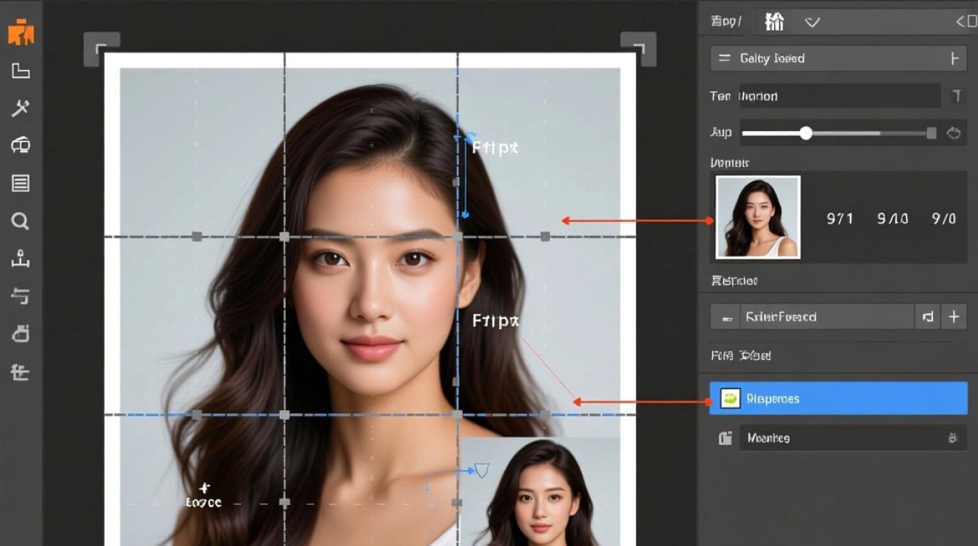This screenshot has width=978, height=546.
Task: Click the bottom layers icon on the left sidebar
Action: [x=20, y=371]
